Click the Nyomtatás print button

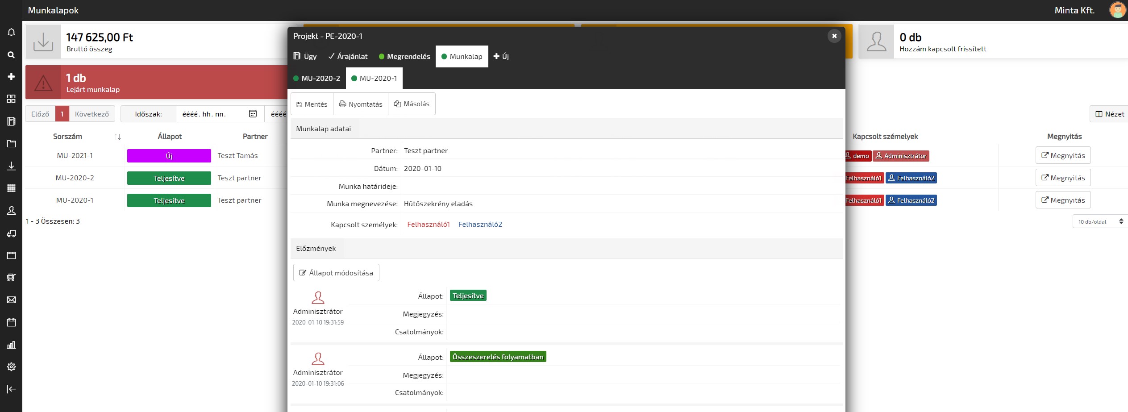click(361, 104)
